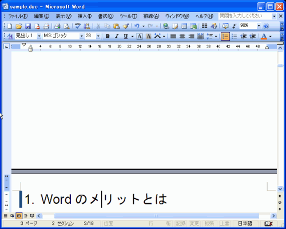Viewport: 286px width, 229px height.
Task: Open the 編集(E) menu
Action: (x=42, y=16)
